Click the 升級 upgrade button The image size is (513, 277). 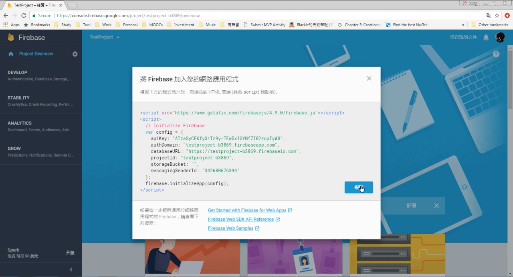(x=70, y=253)
